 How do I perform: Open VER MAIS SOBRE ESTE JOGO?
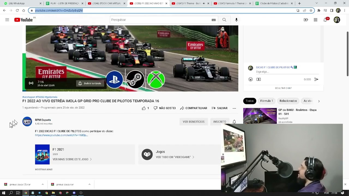(x=72, y=159)
